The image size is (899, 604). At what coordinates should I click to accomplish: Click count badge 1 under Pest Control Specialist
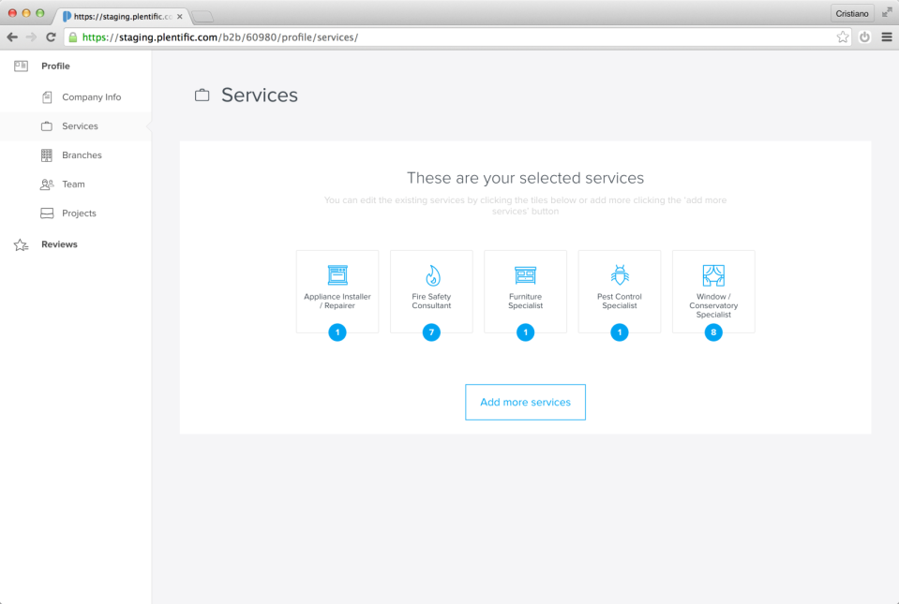click(620, 332)
